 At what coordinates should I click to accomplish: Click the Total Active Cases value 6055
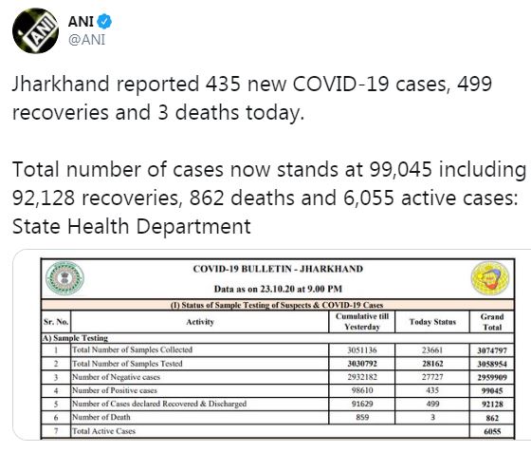point(492,431)
